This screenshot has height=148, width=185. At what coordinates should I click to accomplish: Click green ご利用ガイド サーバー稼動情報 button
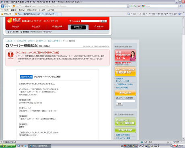pos(125,122)
